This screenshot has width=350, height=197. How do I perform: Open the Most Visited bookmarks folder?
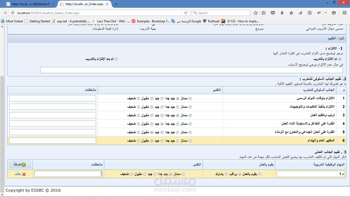12,21
